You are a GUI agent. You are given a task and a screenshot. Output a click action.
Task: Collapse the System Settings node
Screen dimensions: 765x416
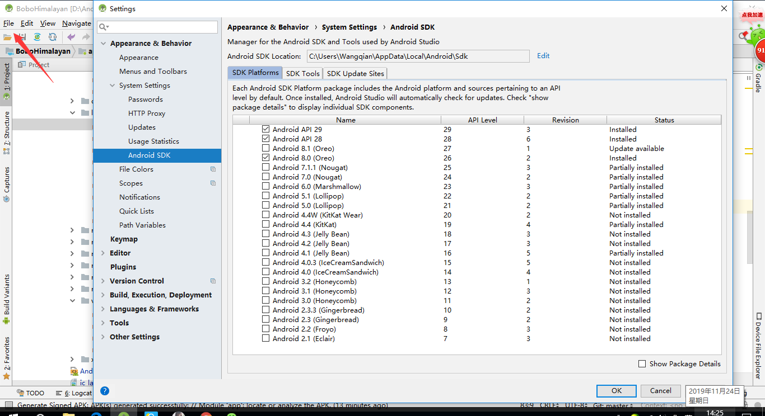112,85
